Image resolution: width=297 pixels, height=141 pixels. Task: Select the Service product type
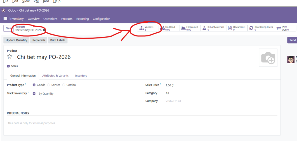coord(48,85)
